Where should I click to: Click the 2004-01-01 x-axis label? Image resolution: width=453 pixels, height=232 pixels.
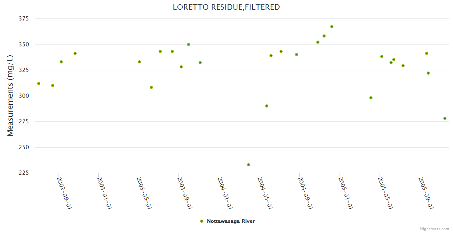[x=225, y=193]
